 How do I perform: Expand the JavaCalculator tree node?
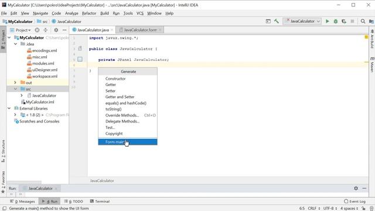[x=22, y=96]
